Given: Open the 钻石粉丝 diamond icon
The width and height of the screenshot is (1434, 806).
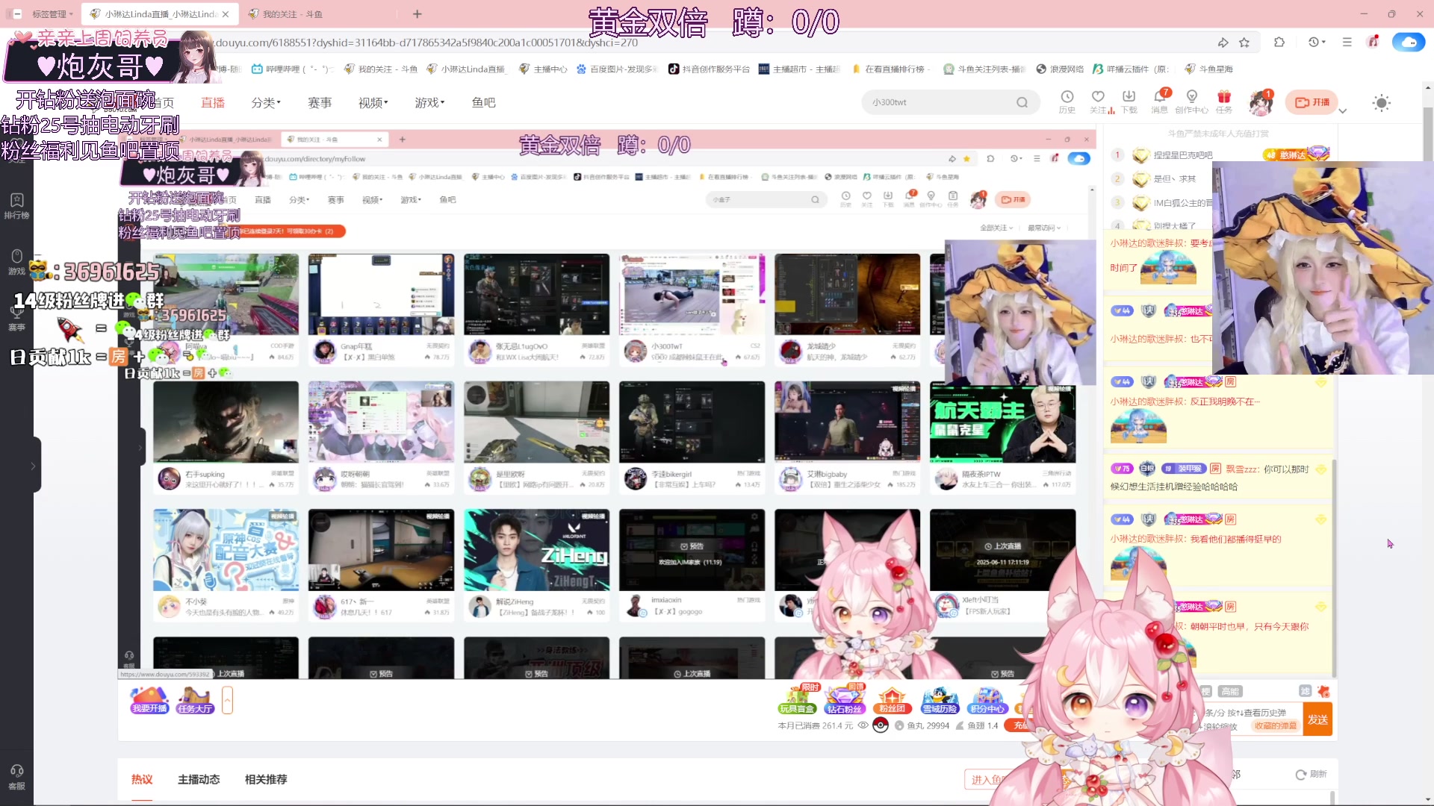Looking at the screenshot, I should 844,700.
